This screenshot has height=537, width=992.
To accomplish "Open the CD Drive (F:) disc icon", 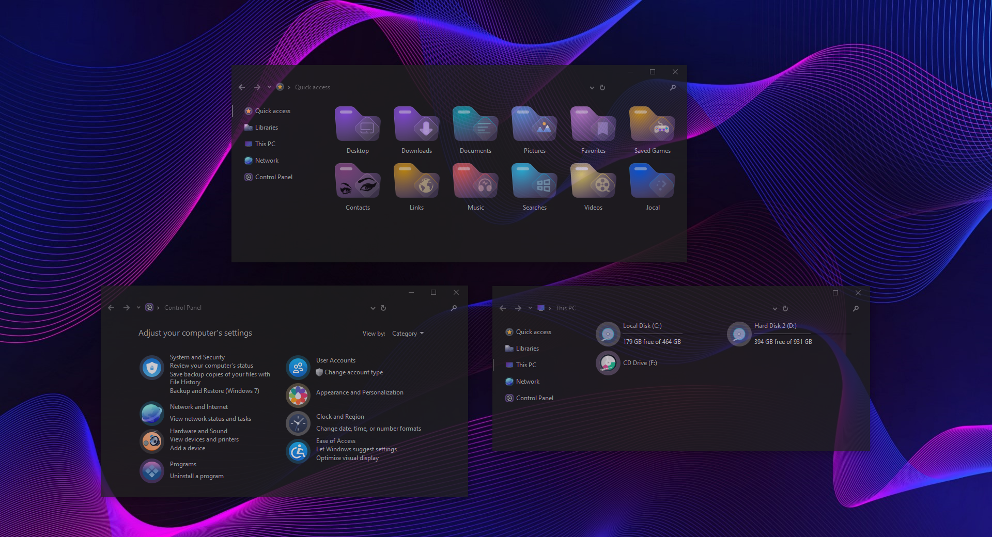I will coord(608,363).
